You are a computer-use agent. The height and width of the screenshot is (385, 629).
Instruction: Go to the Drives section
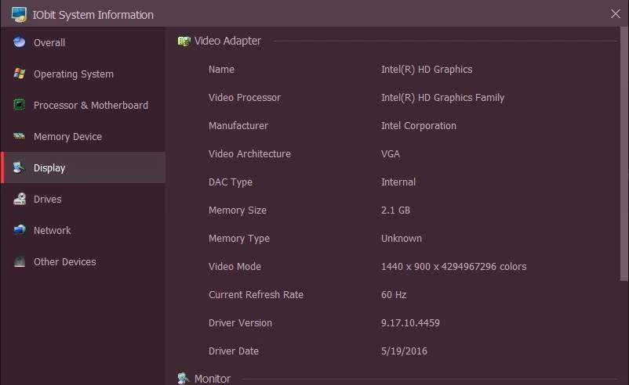[82, 199]
